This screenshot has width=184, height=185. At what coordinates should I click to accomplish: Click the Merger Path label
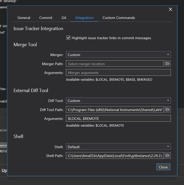click(x=52, y=64)
